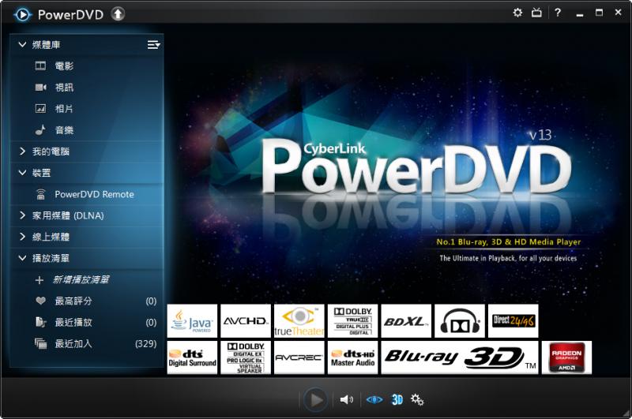
Task: Click the (0) count next to 最高評分
Action: click(151, 301)
